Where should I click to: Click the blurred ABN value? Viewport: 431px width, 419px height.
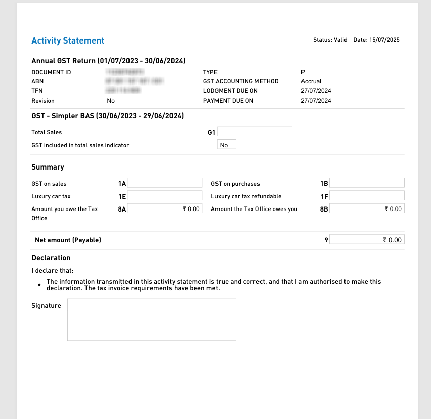(136, 81)
